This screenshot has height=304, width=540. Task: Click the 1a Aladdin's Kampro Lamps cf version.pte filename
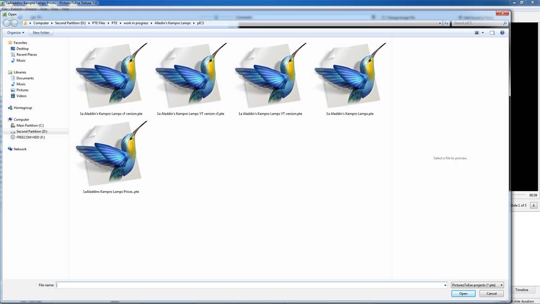pos(111,113)
